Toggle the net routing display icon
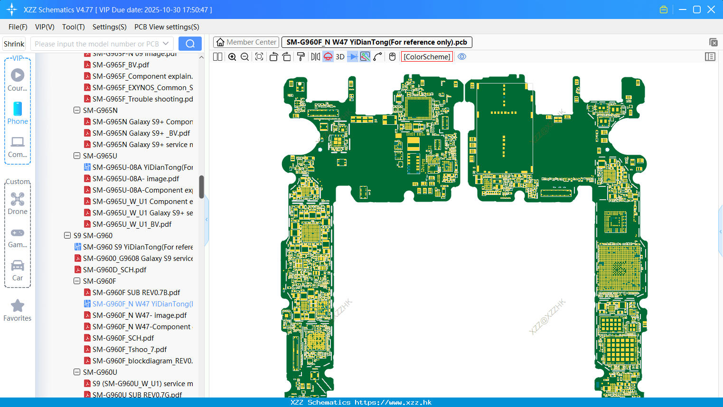The width and height of the screenshot is (723, 407). (365, 56)
